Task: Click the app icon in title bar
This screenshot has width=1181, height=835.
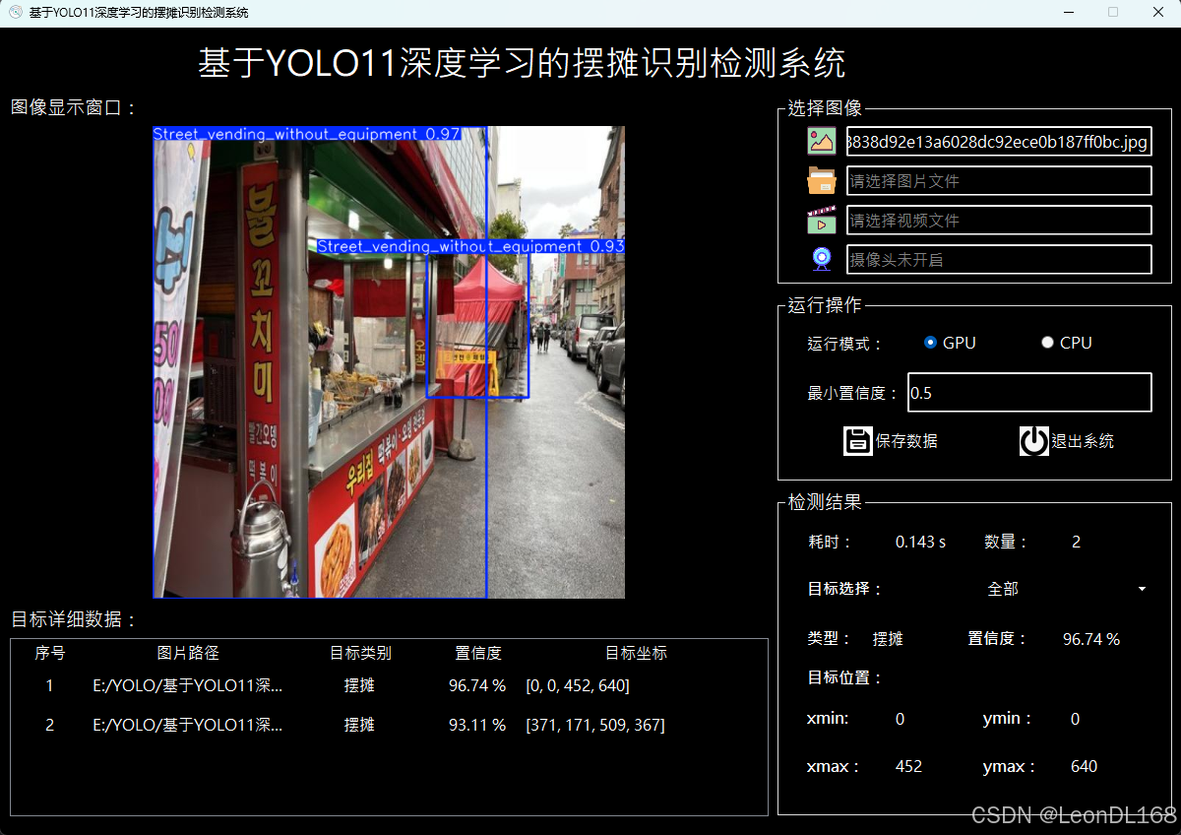Action: (x=16, y=12)
